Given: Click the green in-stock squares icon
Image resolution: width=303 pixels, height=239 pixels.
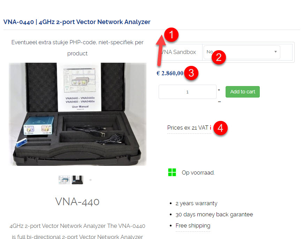Looking at the screenshot, I should point(172,172).
